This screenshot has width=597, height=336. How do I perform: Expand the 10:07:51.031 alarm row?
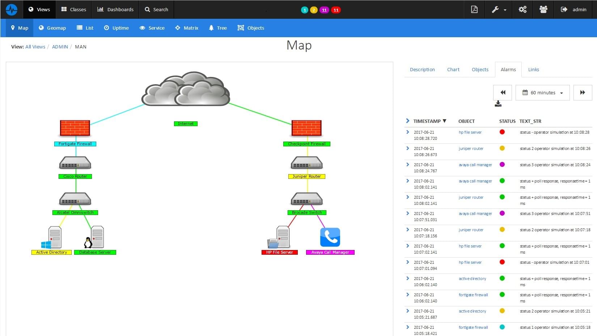pyautogui.click(x=408, y=214)
